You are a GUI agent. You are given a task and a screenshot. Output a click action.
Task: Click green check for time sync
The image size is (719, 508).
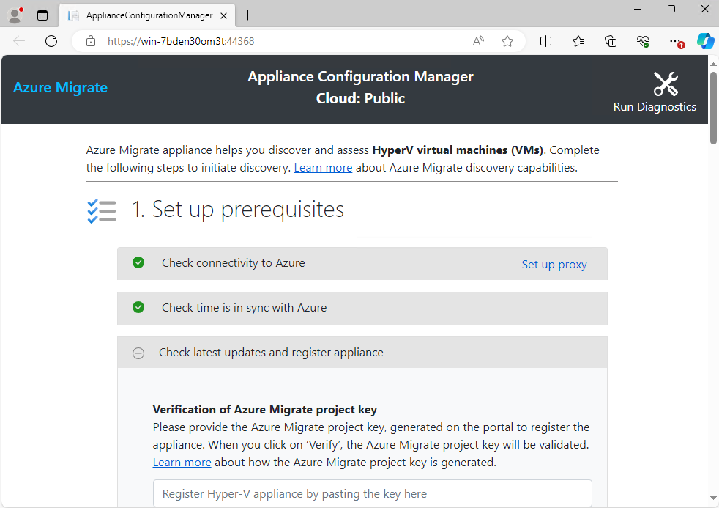point(138,307)
